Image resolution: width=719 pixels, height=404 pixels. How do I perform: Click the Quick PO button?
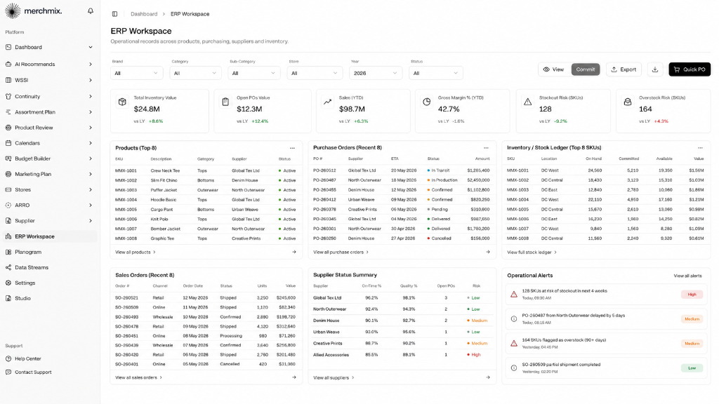coord(690,69)
